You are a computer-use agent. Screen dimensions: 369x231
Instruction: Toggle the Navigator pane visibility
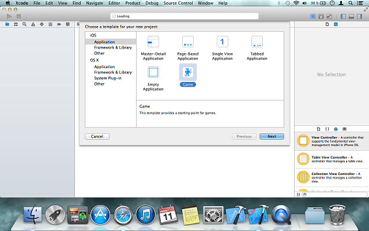click(x=343, y=16)
